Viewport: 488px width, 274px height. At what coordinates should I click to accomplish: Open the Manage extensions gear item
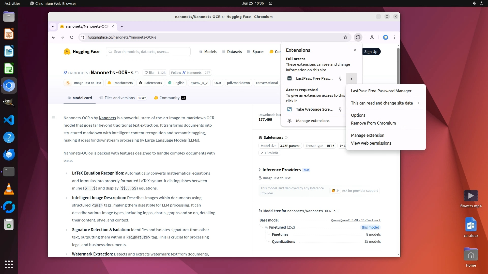pyautogui.click(x=312, y=121)
